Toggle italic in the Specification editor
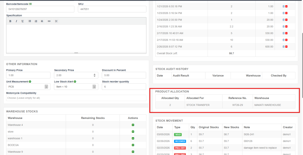 16,21
